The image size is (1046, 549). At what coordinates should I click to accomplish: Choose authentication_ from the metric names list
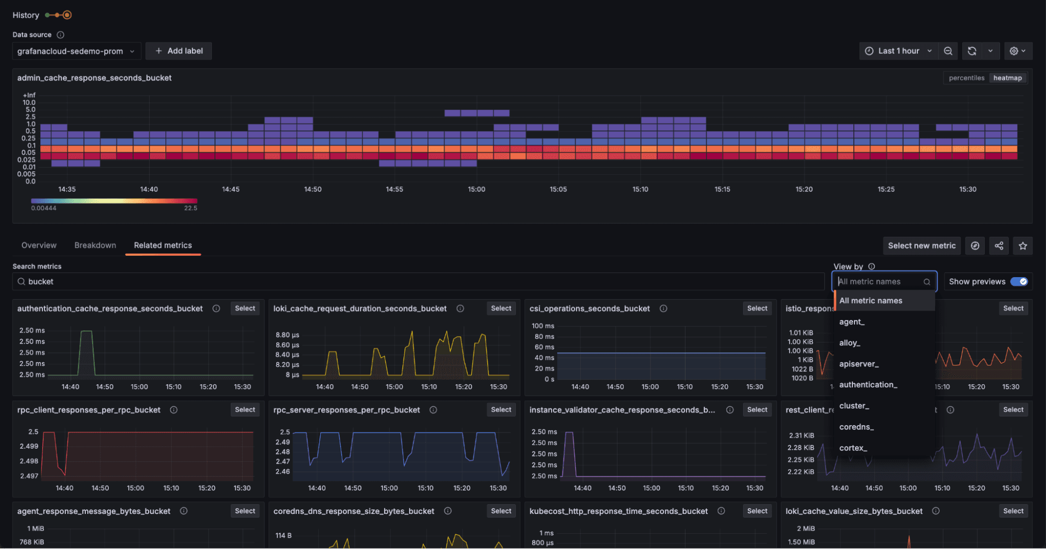(x=868, y=384)
